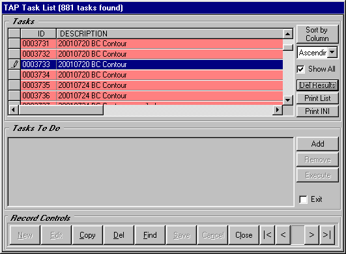Screen dimensions: 346x254
Task: Click the DESCRIPTION column header
Action: pyautogui.click(x=169, y=34)
